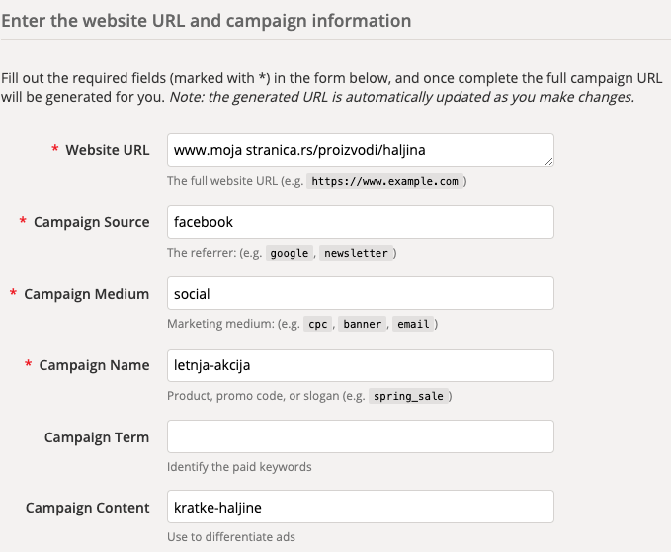
Task: Click the banner example code tag
Action: (x=362, y=324)
